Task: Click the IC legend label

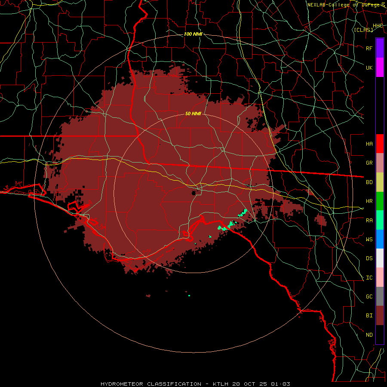Action: tap(369, 278)
